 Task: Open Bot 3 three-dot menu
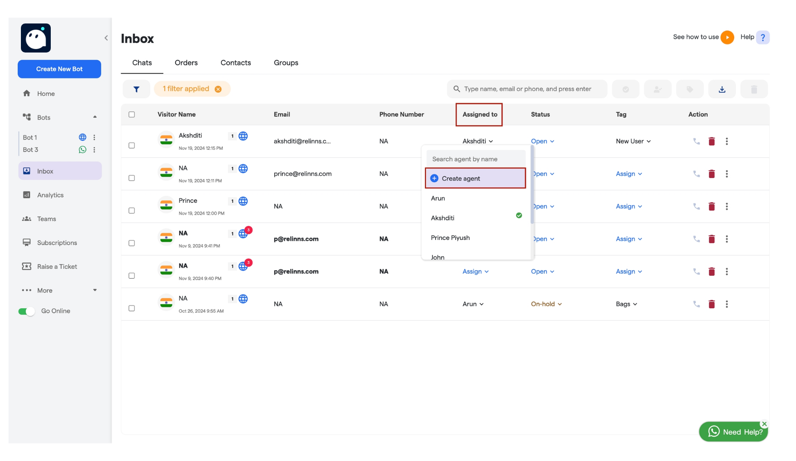94,150
